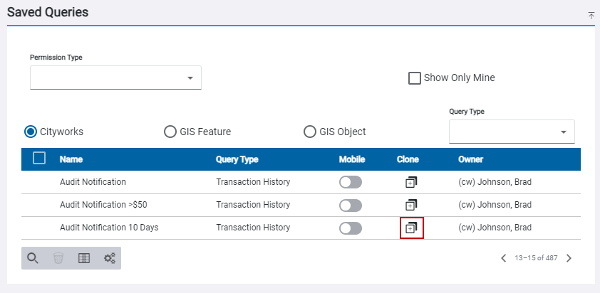Click the search magnifier icon
This screenshot has width=600, height=293.
[33, 258]
